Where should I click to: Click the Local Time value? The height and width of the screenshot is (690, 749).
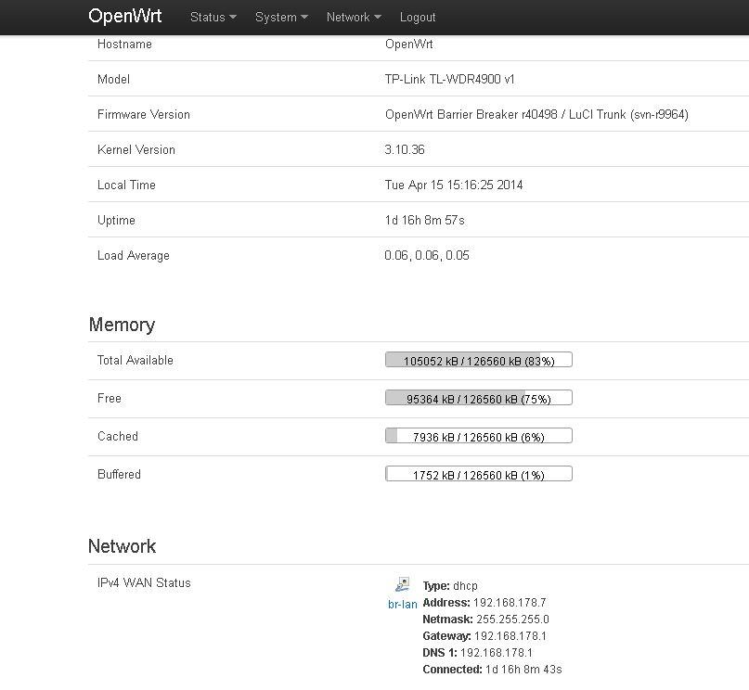click(x=454, y=185)
